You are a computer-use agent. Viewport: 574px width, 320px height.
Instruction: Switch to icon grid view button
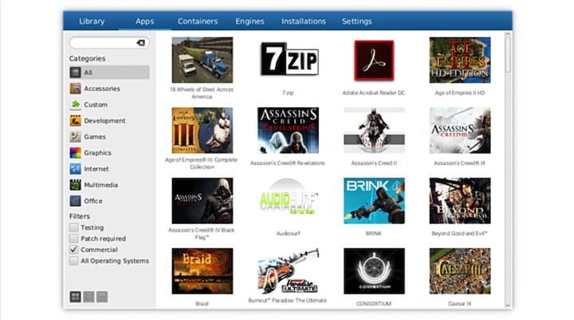(x=76, y=297)
